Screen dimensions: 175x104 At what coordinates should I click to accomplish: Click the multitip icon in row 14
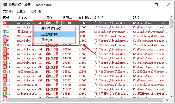(5, 80)
